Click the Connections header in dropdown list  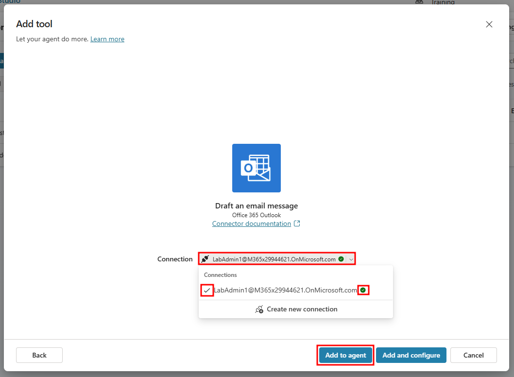220,274
